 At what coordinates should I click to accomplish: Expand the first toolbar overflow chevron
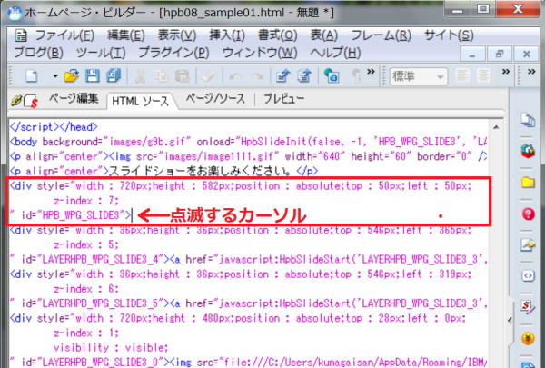[x=371, y=72]
